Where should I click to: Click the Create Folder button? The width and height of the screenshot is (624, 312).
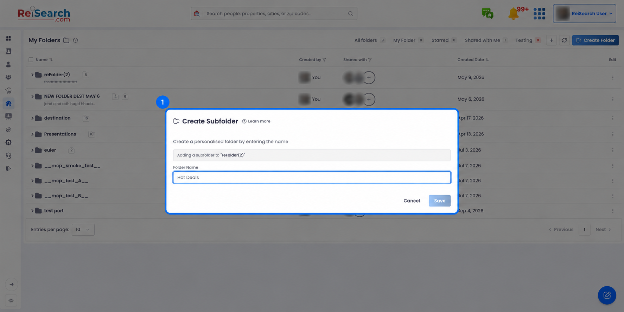click(x=595, y=40)
